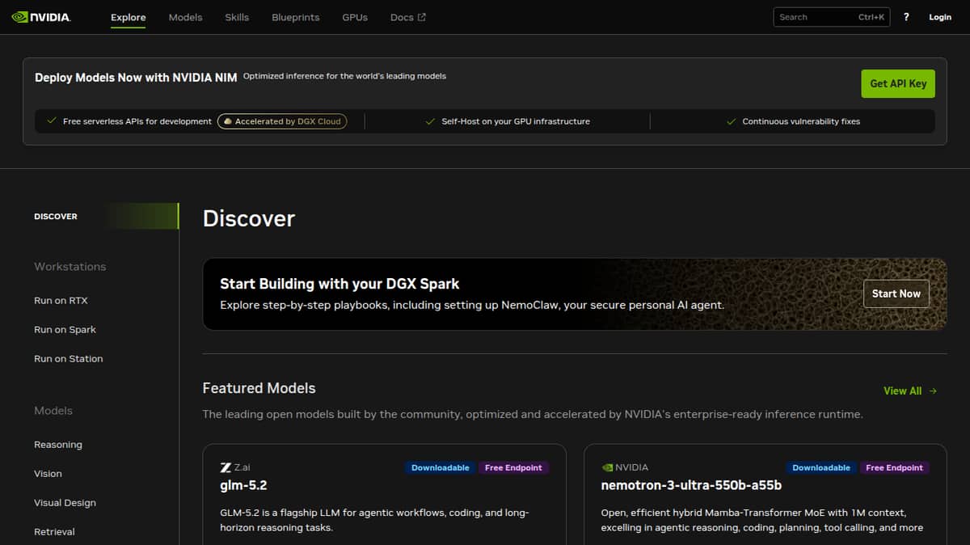Image resolution: width=970 pixels, height=545 pixels.
Task: Click the Get API Key button
Action: (898, 83)
